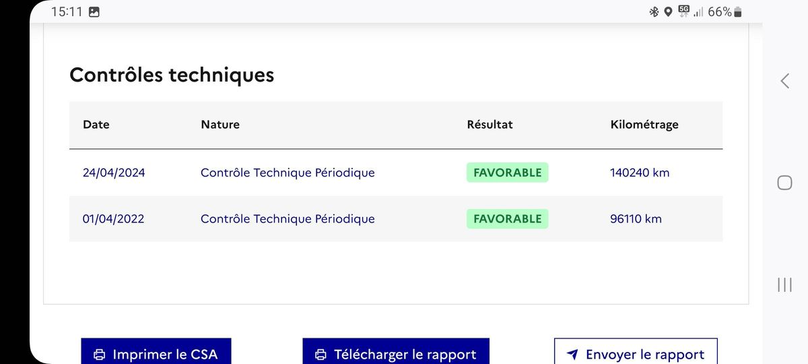The image size is (808, 364).
Task: Tap the Bluetooth status icon
Action: (x=654, y=11)
